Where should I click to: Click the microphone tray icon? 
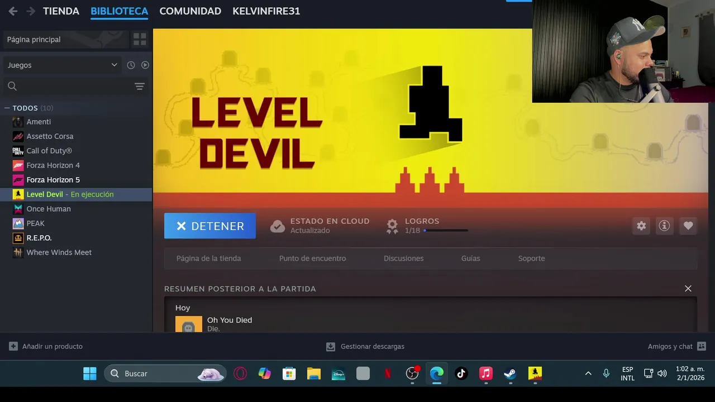[606, 374]
